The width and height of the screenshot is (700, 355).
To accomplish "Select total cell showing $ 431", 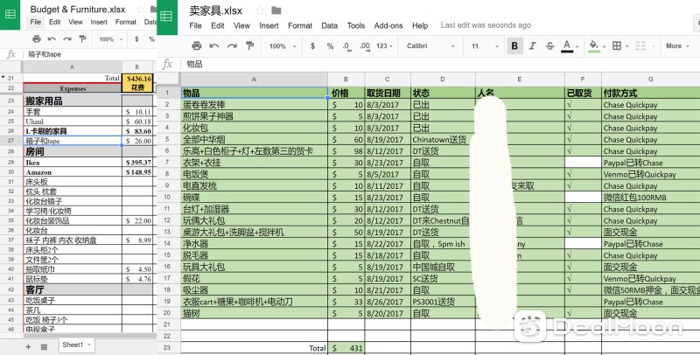I will pyautogui.click(x=346, y=348).
